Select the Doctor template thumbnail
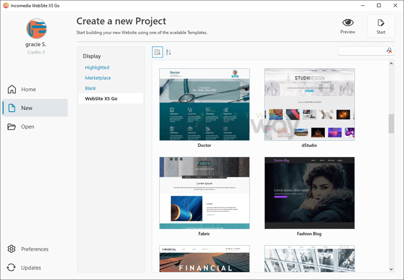The width and height of the screenshot is (404, 280). (x=204, y=104)
